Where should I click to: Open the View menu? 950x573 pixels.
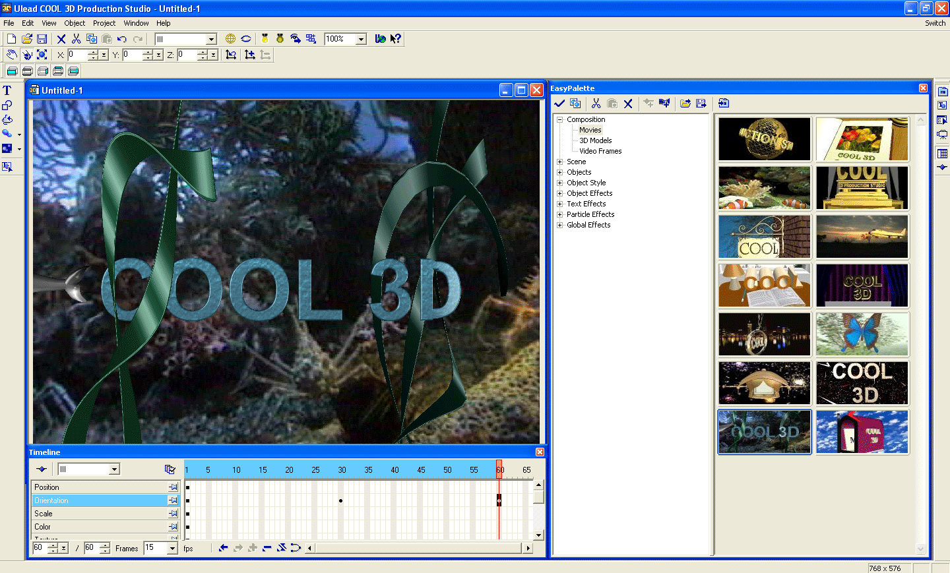tap(49, 23)
